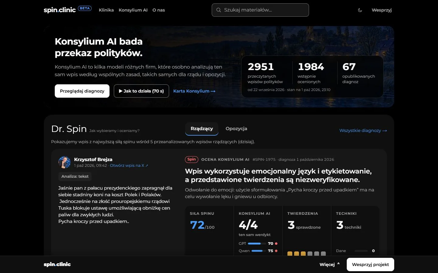Open Krzysztof Brejza's profile avatar

pos(64,162)
